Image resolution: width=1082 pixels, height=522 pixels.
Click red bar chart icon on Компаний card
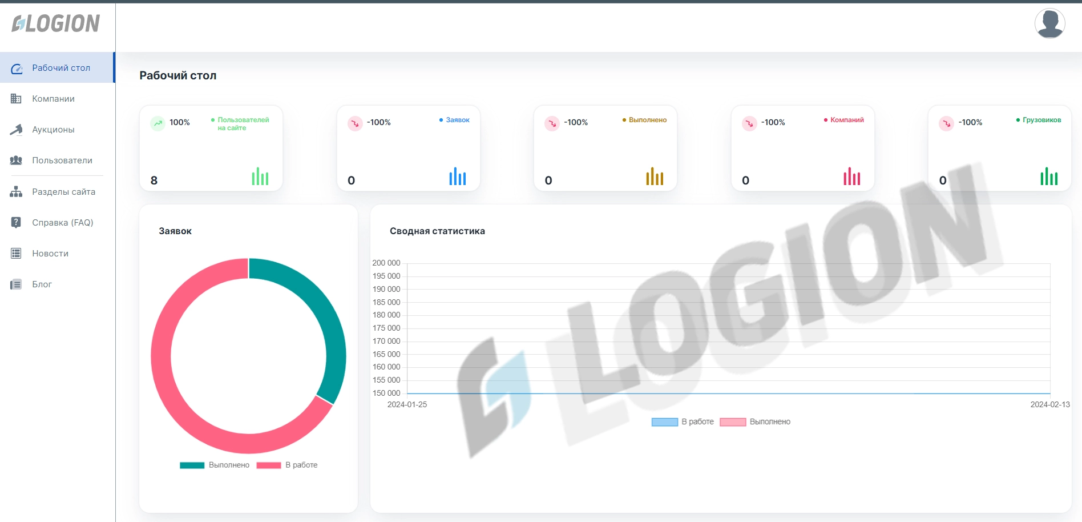tap(852, 176)
